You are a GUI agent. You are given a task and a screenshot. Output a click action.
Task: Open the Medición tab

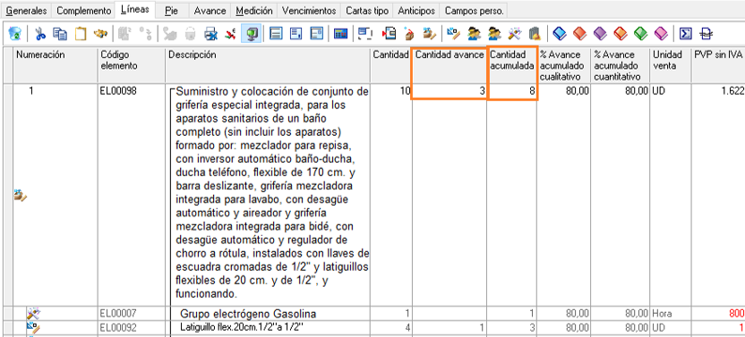[x=254, y=11]
